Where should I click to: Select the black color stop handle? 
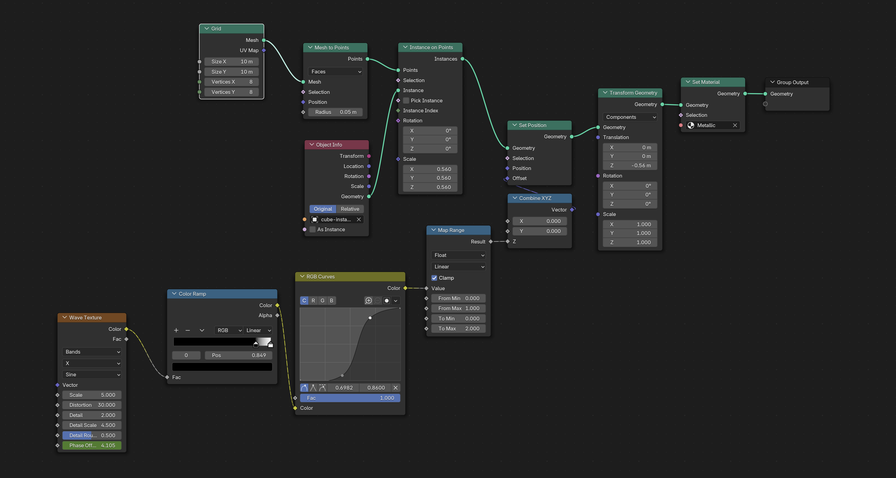click(x=256, y=345)
